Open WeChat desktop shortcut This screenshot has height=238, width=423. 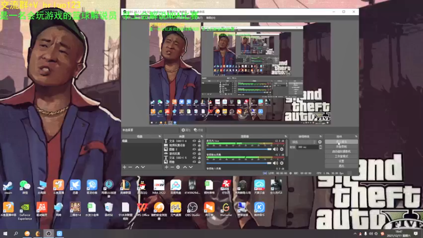(x=25, y=187)
